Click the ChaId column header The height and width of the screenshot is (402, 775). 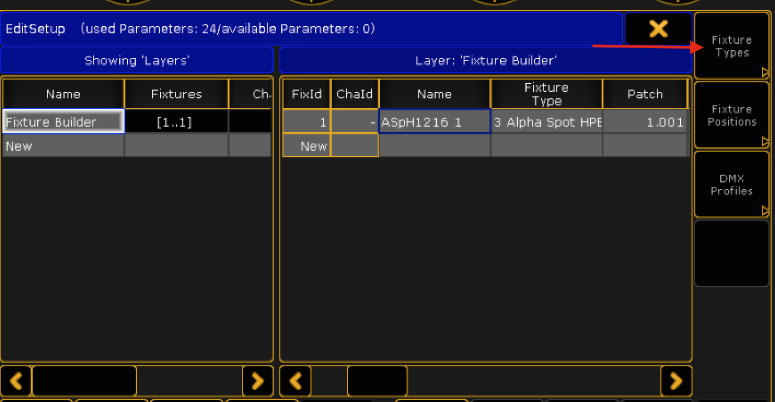pyautogui.click(x=354, y=94)
